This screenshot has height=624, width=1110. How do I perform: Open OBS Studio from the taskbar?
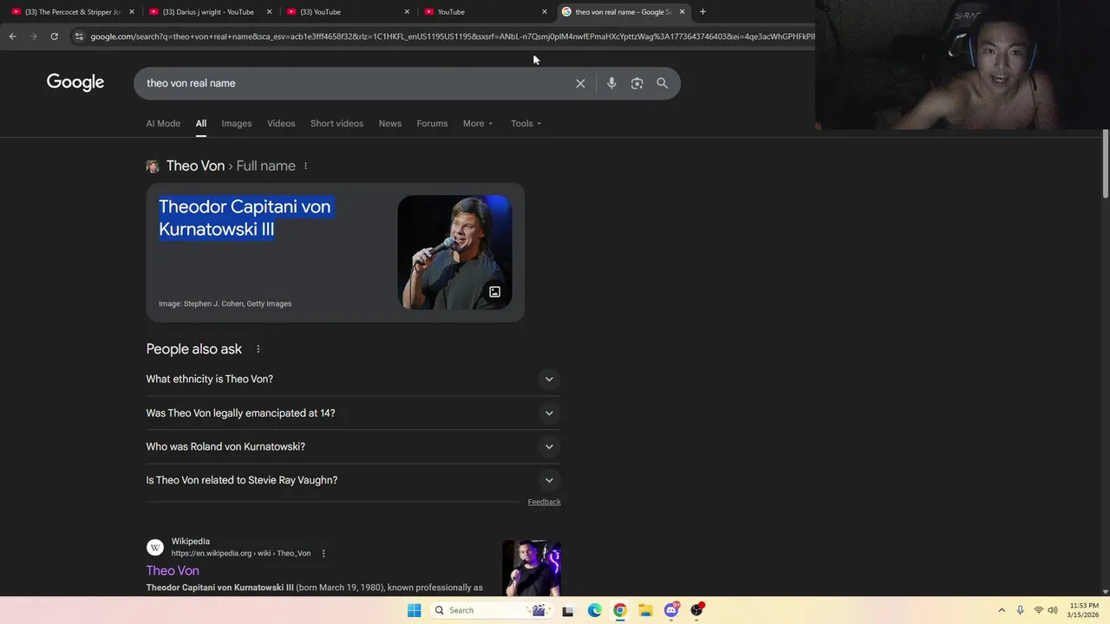point(696,610)
